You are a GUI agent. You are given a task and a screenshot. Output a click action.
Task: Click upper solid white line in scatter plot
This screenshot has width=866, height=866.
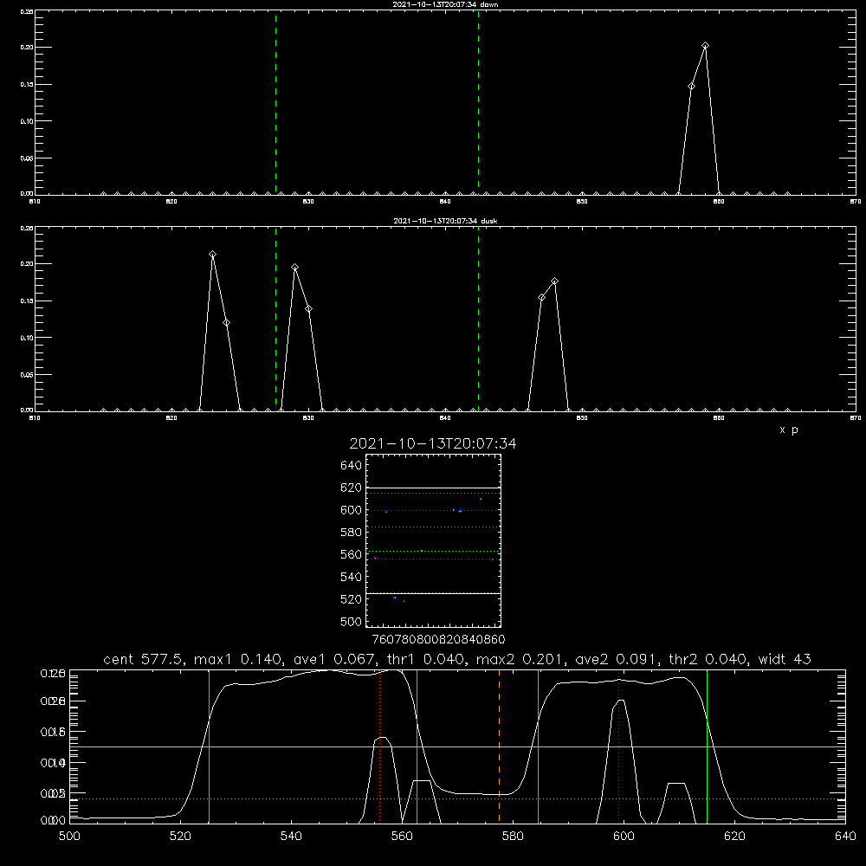[433, 488]
